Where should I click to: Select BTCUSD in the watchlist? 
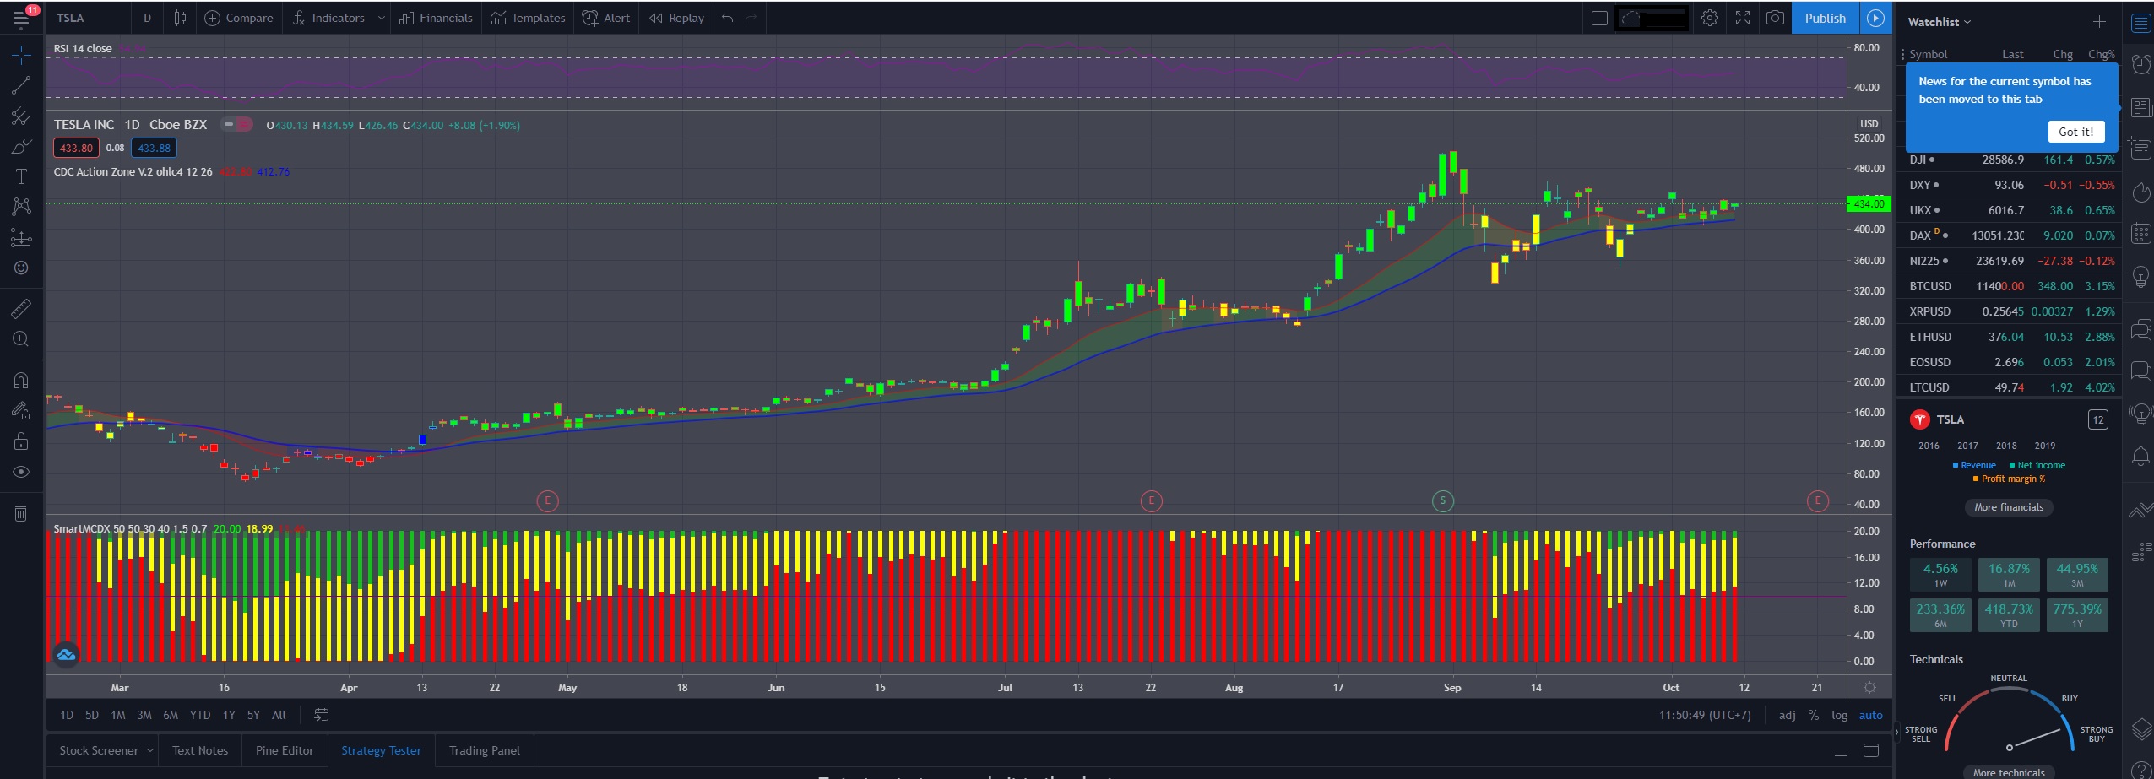click(x=2010, y=286)
